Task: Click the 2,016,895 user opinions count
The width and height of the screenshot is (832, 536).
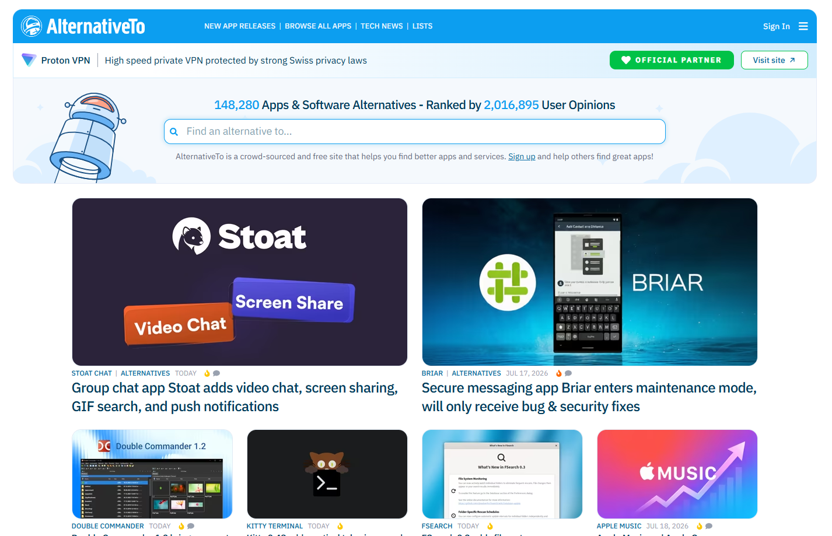Action: click(x=512, y=105)
